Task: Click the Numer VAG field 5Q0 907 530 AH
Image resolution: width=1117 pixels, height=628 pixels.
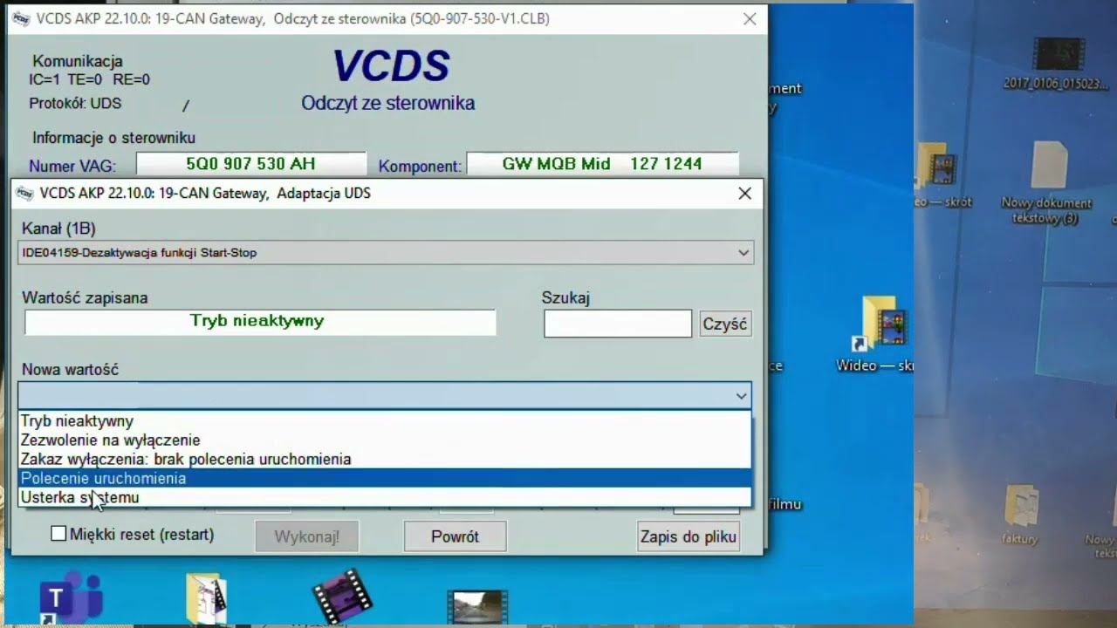Action: tap(250, 164)
